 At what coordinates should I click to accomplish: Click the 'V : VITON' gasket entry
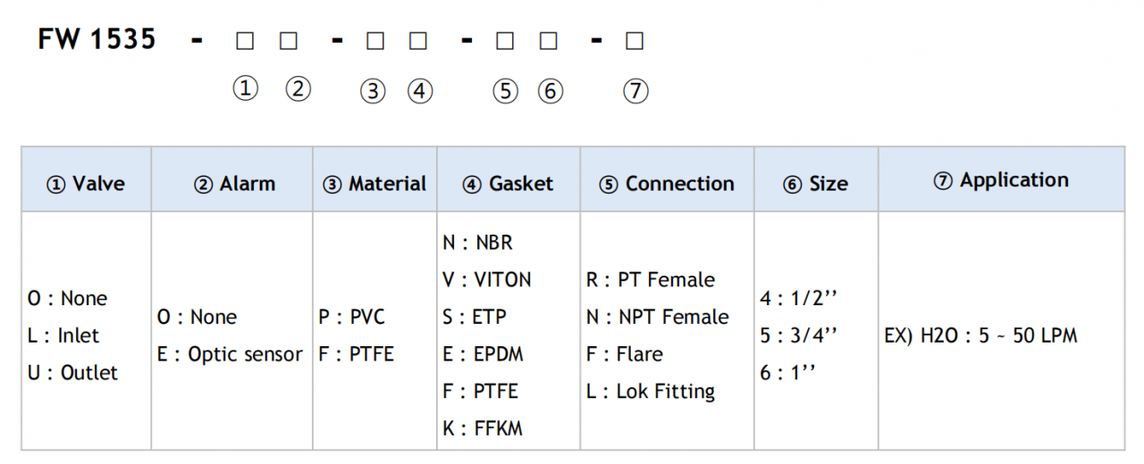tap(486, 280)
